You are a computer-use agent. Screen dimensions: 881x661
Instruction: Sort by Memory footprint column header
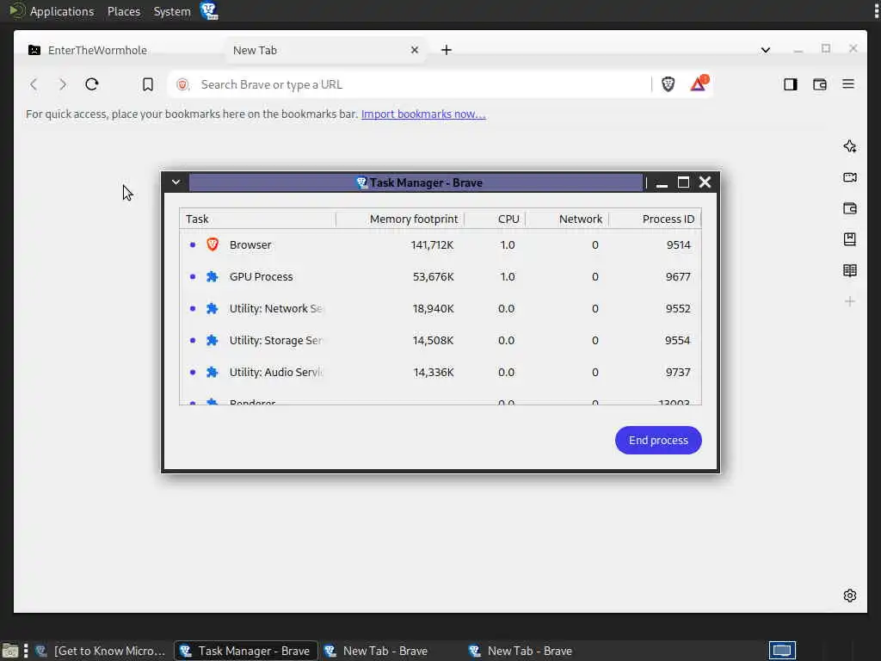[x=400, y=219]
